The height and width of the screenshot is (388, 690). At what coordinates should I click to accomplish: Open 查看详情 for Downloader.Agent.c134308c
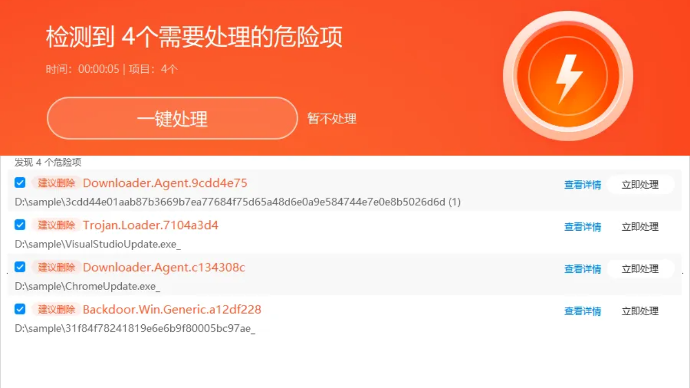(x=583, y=269)
